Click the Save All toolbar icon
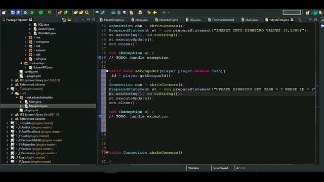Screen dimensions: 324x182 pos(18,13)
